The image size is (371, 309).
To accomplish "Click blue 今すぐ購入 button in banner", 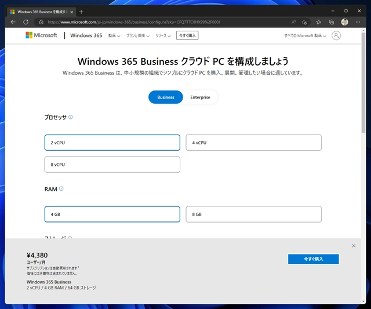I will [x=313, y=259].
